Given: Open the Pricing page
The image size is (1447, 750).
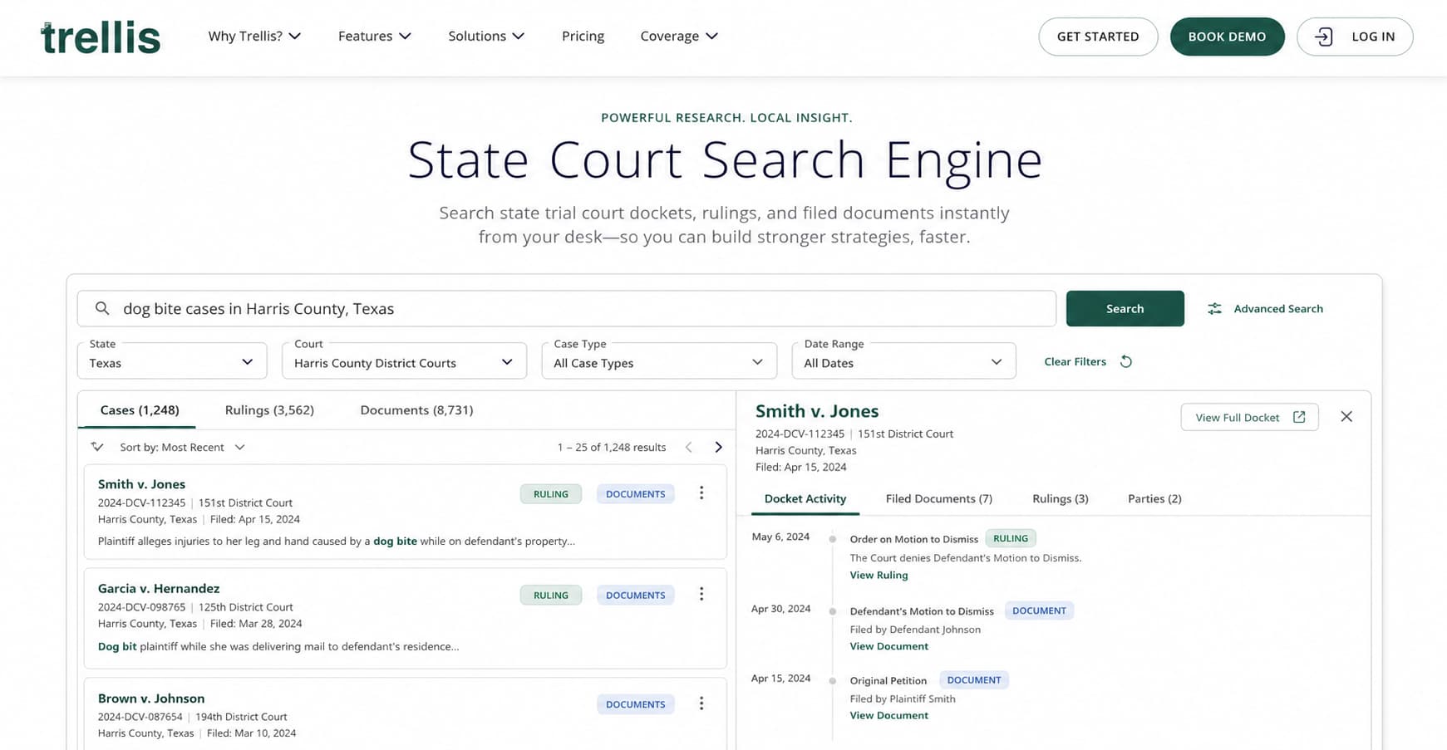Looking at the screenshot, I should point(583,36).
